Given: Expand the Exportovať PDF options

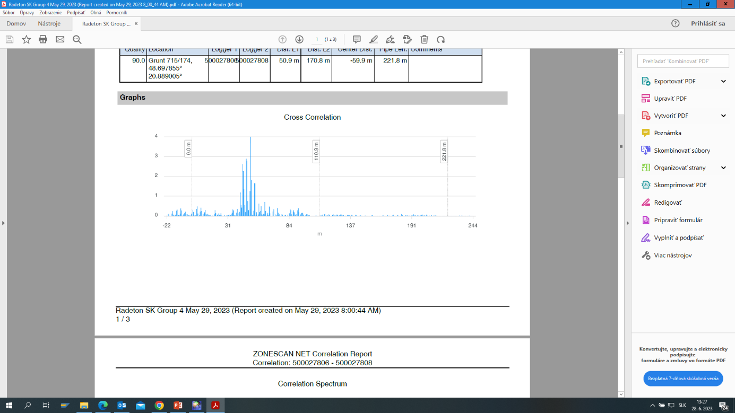Looking at the screenshot, I should [723, 81].
